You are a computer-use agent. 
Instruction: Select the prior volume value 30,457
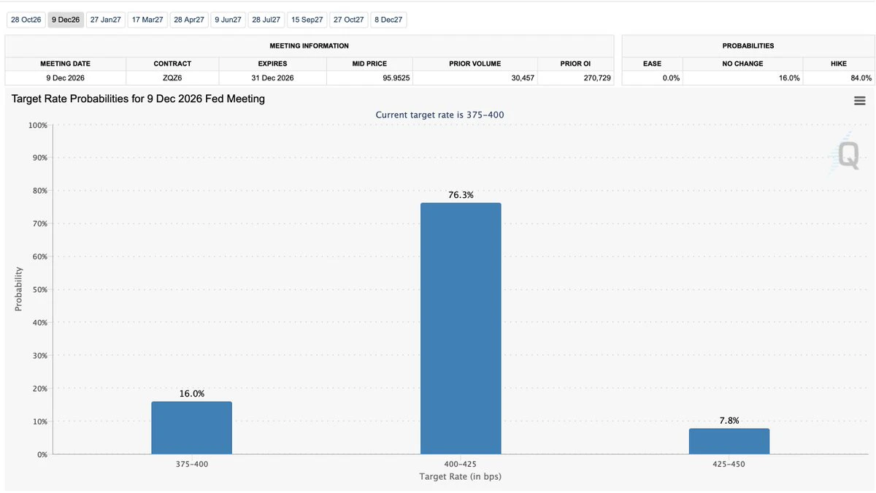[x=523, y=78]
